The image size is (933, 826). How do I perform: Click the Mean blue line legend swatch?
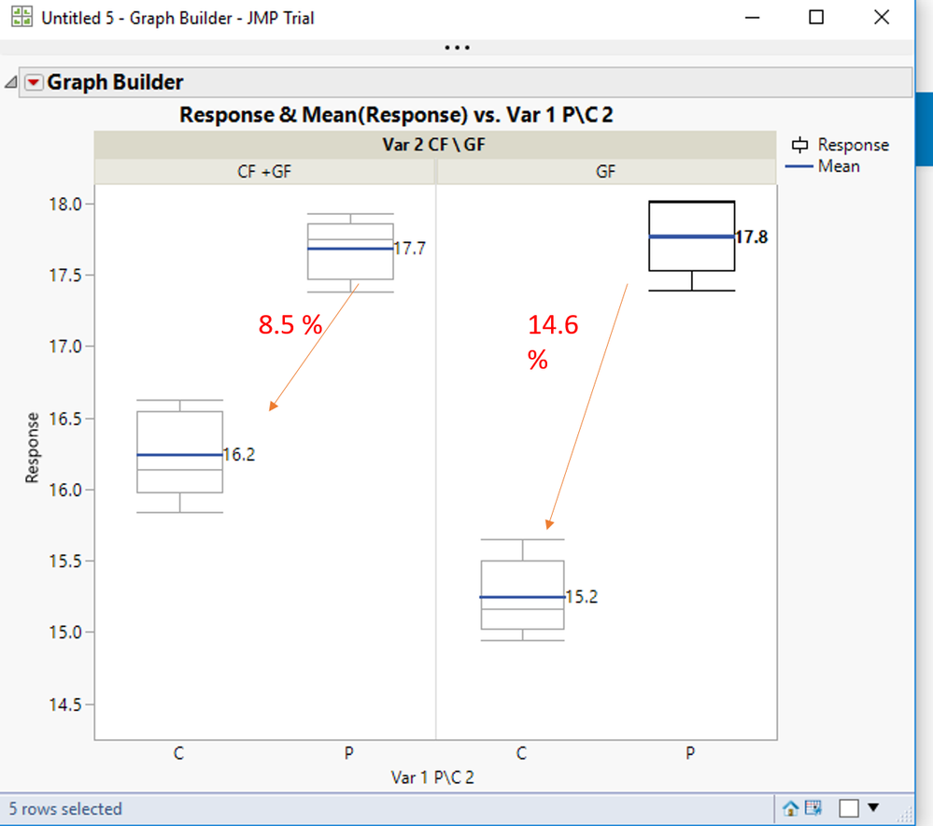point(799,166)
